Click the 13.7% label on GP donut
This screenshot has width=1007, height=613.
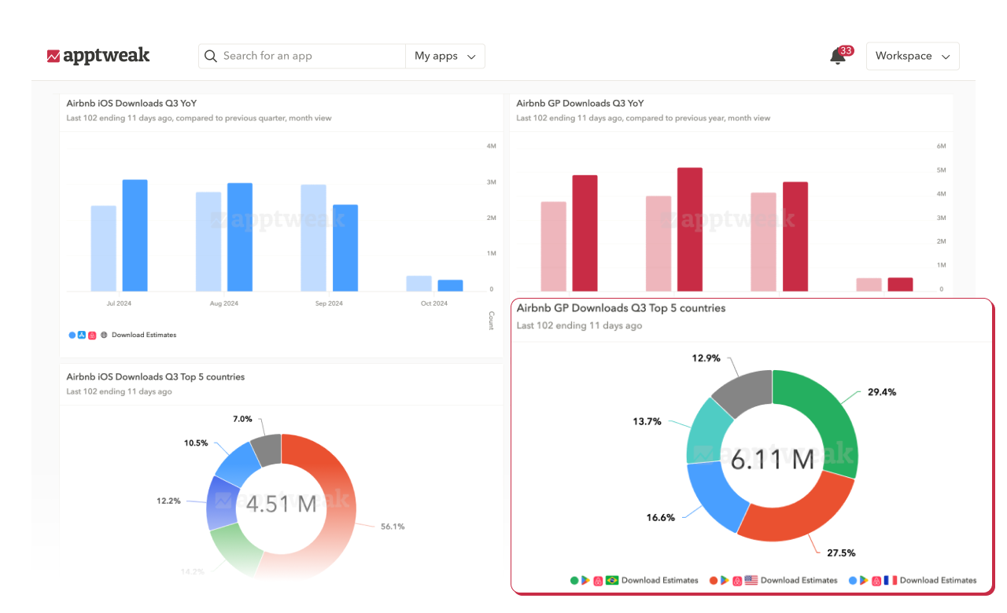click(x=647, y=421)
